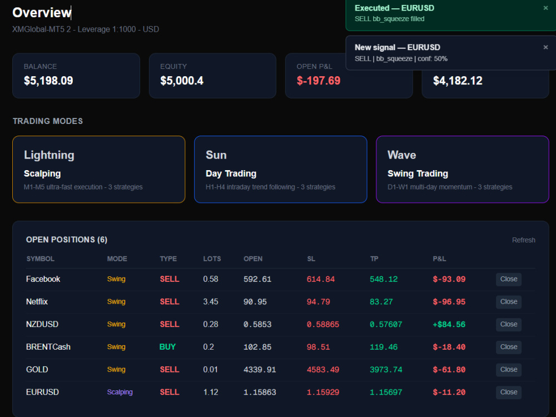Click the GOLD symbol in positions table
The width and height of the screenshot is (556, 417).
[37, 370]
